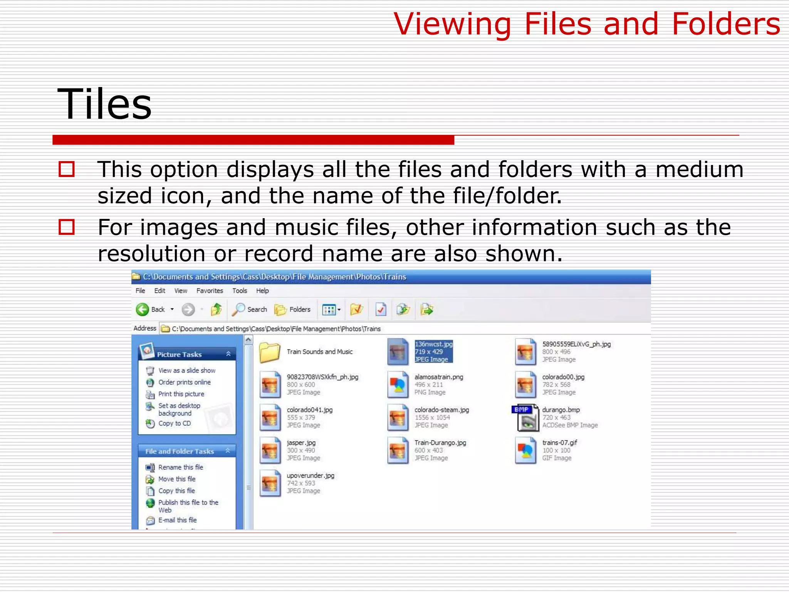Click slide show icon beside View as a slide show
789x592 pixels.
pyautogui.click(x=150, y=371)
